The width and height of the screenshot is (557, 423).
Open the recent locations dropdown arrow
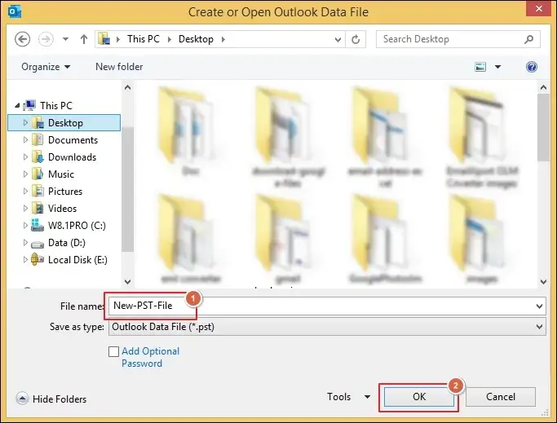pyautogui.click(x=66, y=39)
